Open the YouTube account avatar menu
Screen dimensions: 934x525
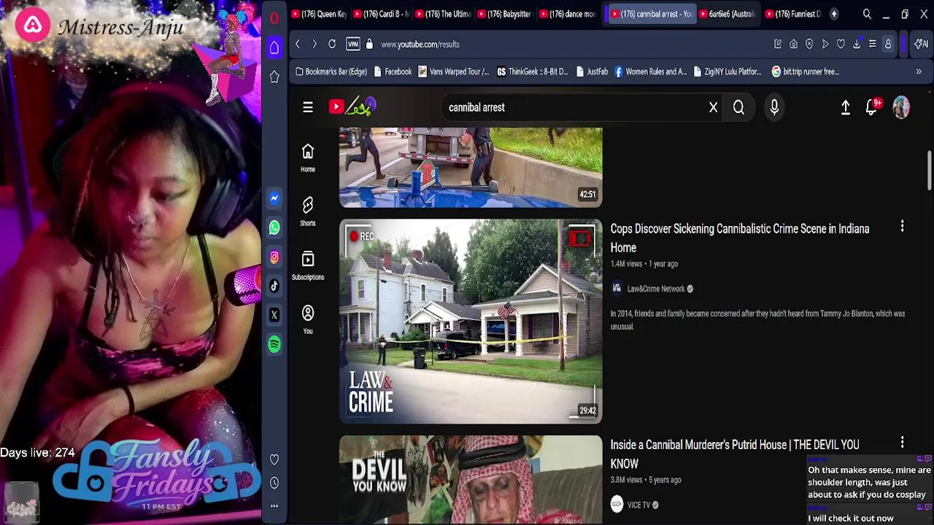pos(901,107)
